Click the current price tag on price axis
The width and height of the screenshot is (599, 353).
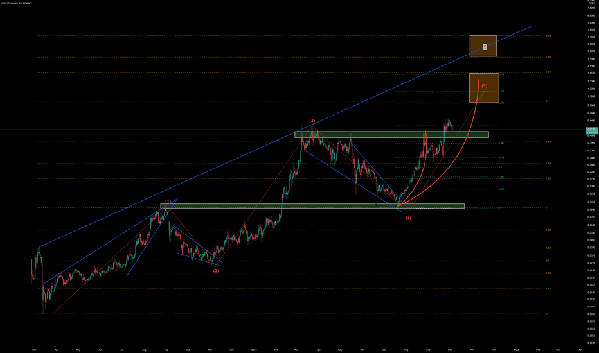591,130
